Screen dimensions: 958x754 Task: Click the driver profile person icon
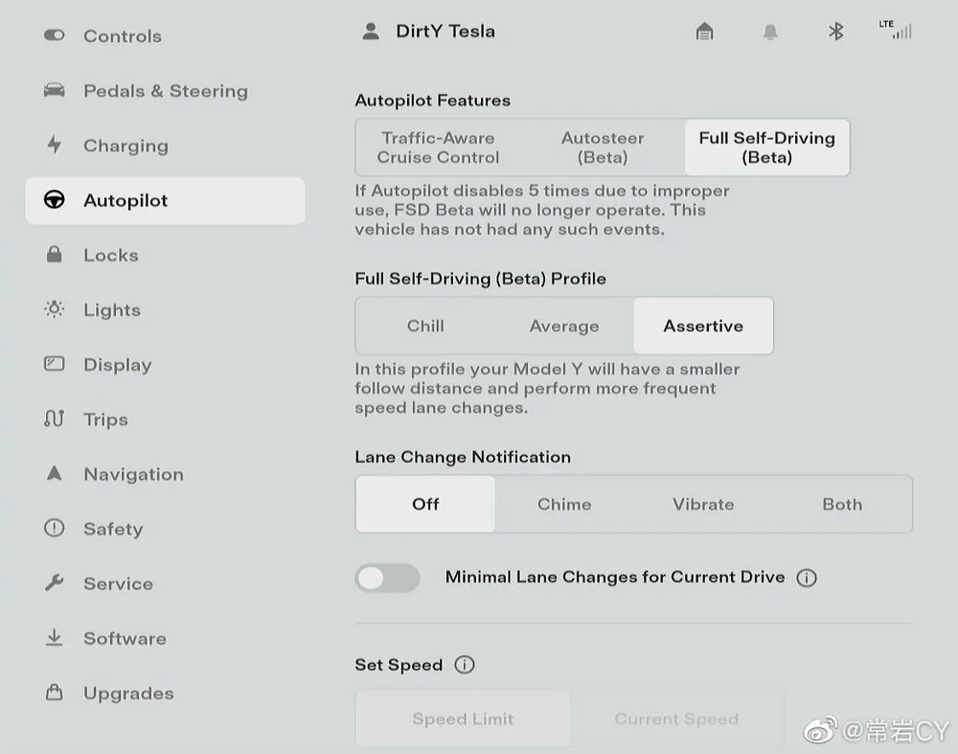(370, 32)
